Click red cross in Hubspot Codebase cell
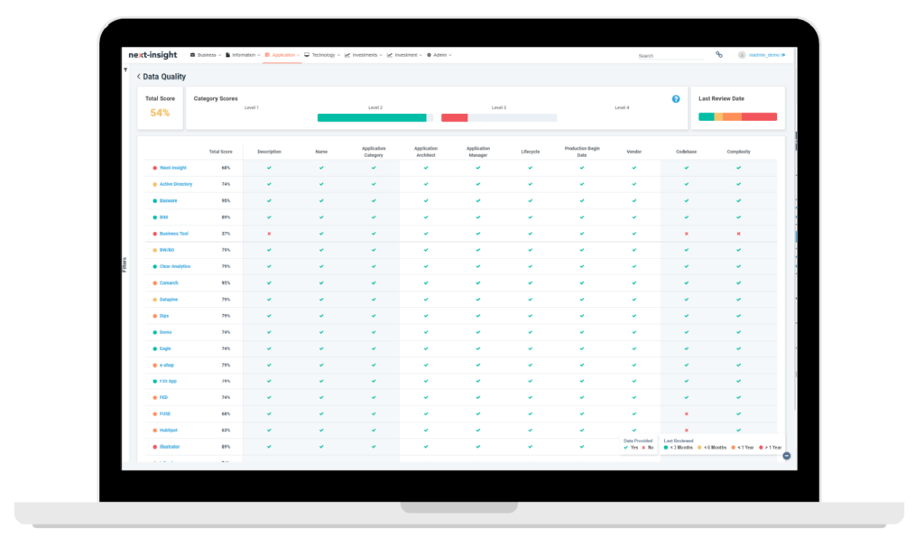This screenshot has height=548, width=924. (687, 431)
